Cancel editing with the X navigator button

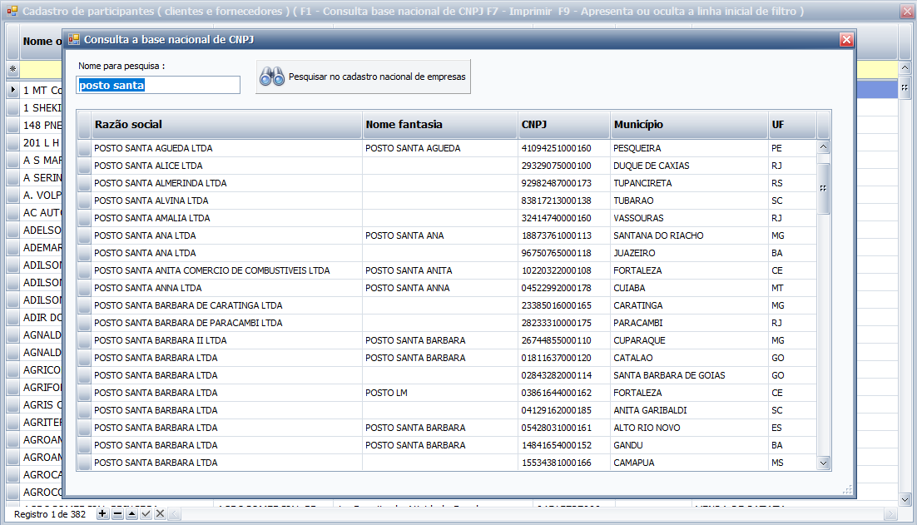(160, 514)
